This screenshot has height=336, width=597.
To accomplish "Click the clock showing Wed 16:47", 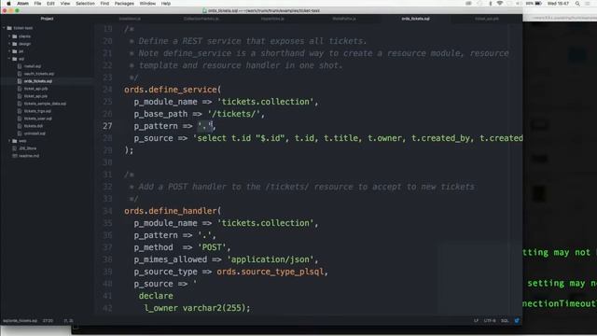I will [x=558, y=4].
